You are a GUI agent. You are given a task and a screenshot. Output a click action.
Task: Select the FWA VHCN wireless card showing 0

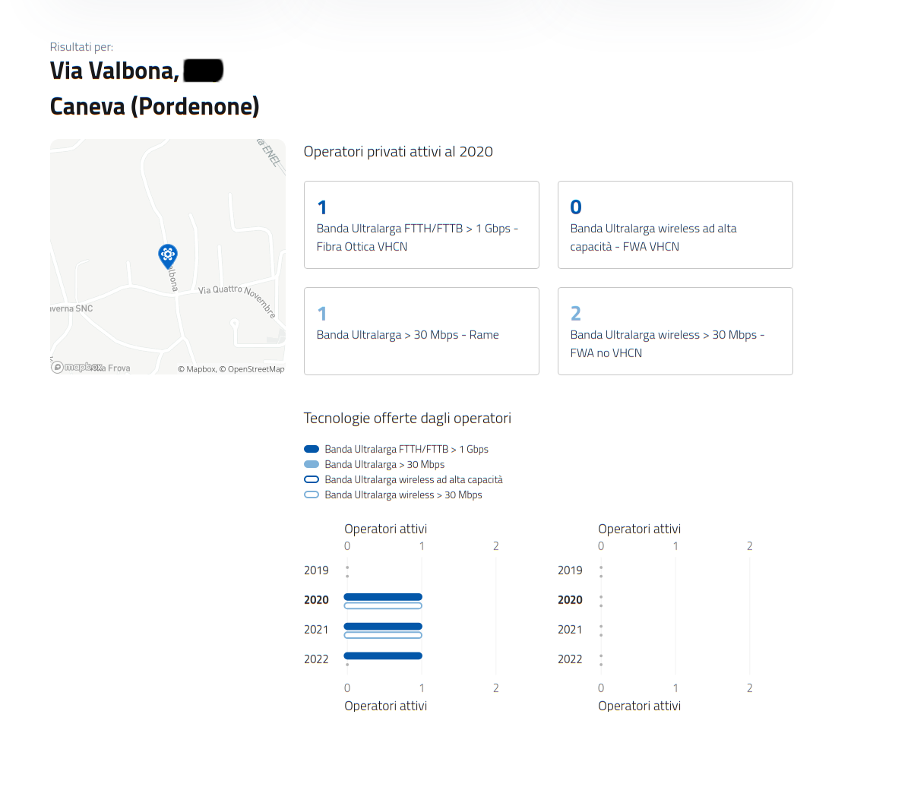coord(675,225)
